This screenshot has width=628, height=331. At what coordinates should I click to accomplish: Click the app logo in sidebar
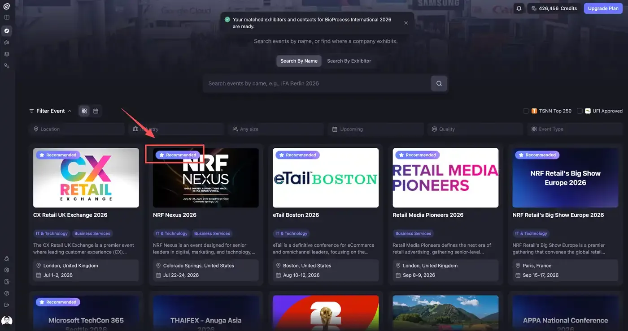(x=7, y=6)
